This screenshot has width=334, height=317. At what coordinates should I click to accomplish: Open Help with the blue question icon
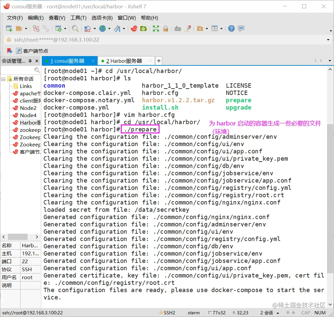(231, 28)
